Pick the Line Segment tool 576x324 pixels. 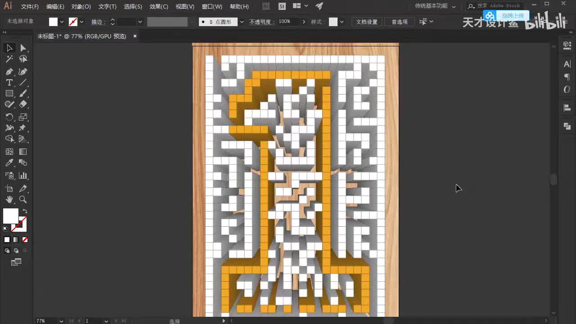(23, 82)
